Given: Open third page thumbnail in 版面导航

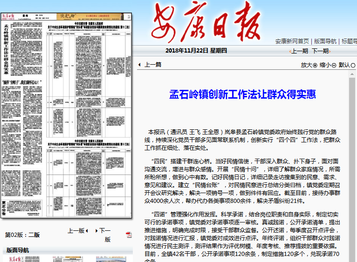Looking at the screenshot, I should tap(111, 259).
